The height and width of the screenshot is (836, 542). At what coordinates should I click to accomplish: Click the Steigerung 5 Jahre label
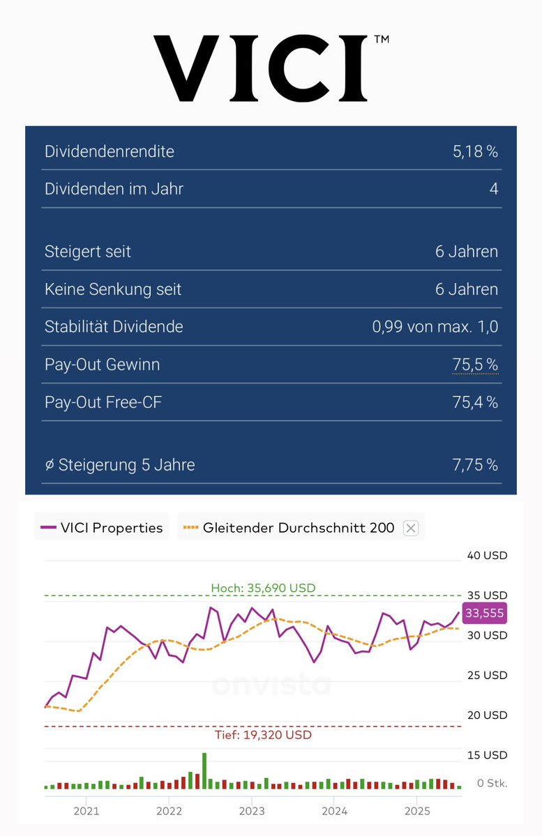pos(119,465)
